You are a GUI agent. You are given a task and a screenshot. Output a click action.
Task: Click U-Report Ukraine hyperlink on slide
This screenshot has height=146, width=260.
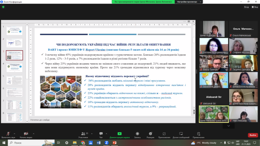94,49
